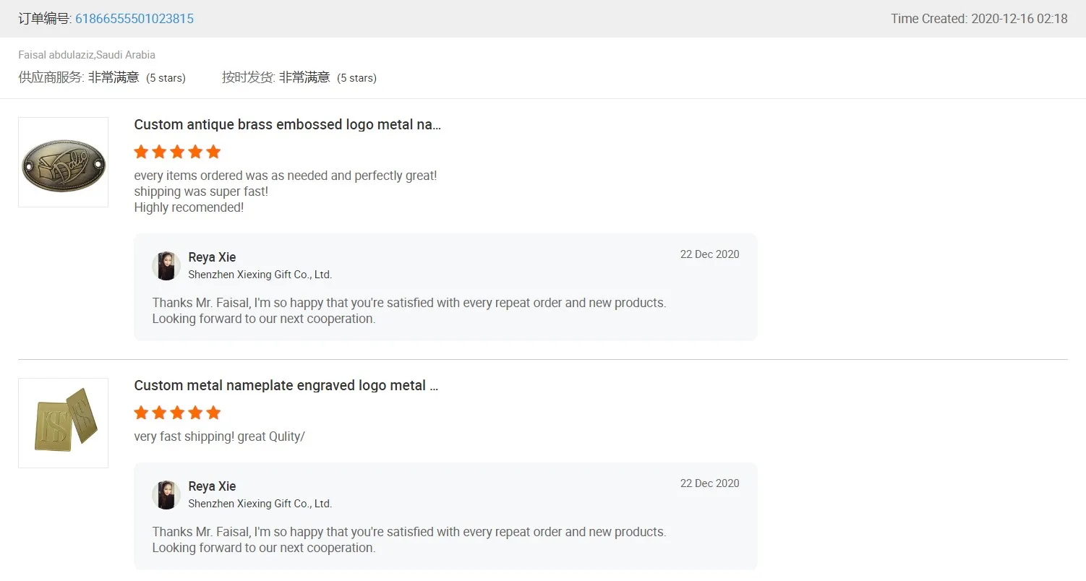1086x581 pixels.
Task: Click the 'very fast shipping! great Qulity/' review
Action: tap(219, 436)
